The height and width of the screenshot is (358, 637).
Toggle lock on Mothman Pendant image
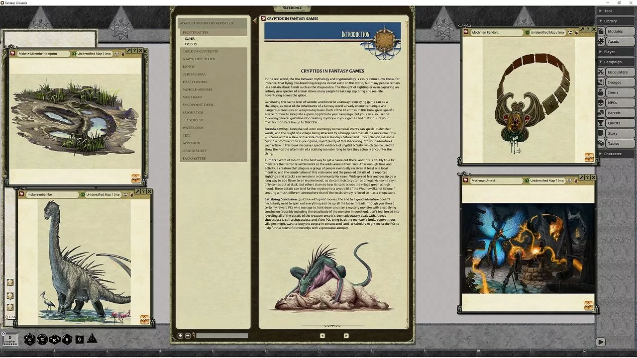tap(576, 33)
